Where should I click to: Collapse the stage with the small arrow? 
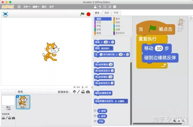coord(92,87)
